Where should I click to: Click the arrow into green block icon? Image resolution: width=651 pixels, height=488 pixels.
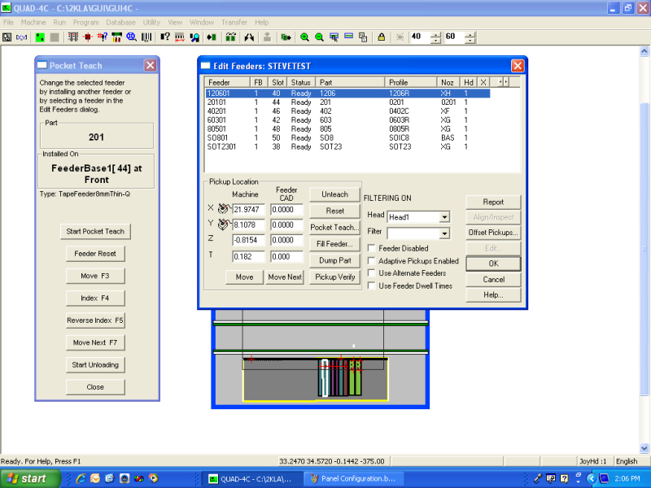[x=212, y=37]
